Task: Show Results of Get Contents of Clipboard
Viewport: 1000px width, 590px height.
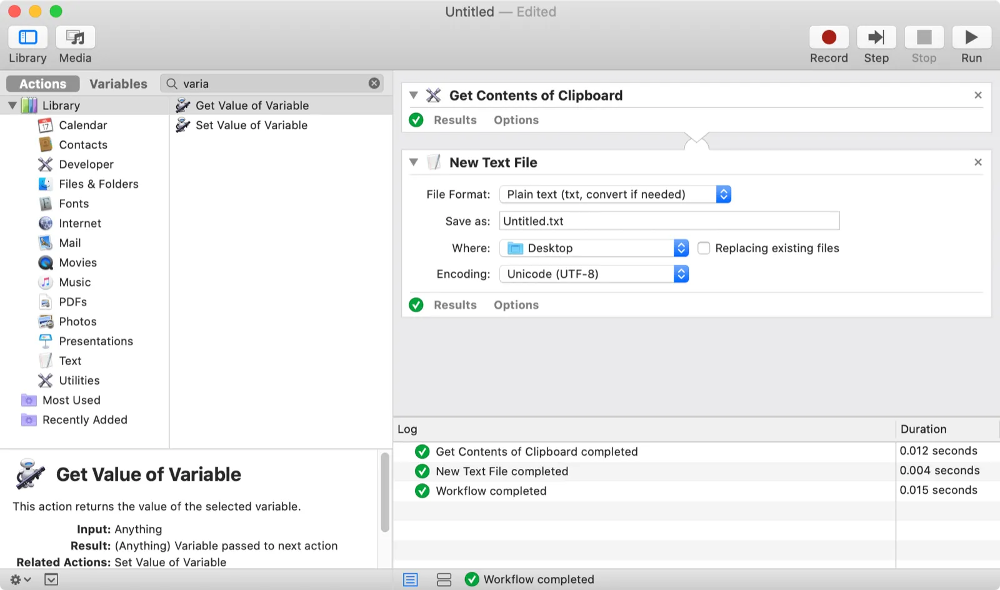Action: pos(455,120)
